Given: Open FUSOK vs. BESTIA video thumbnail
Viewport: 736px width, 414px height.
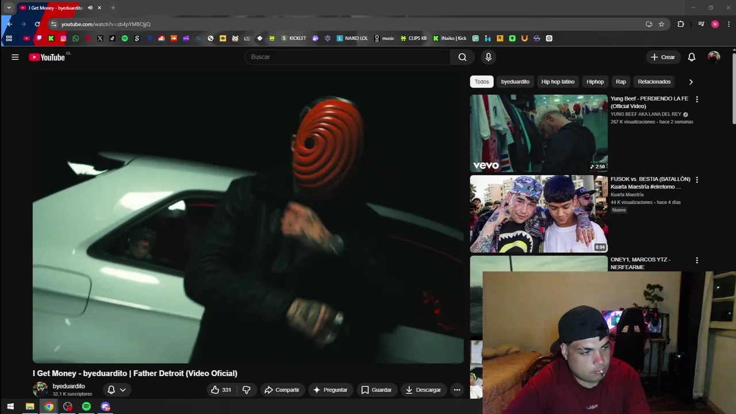Looking at the screenshot, I should point(539,214).
